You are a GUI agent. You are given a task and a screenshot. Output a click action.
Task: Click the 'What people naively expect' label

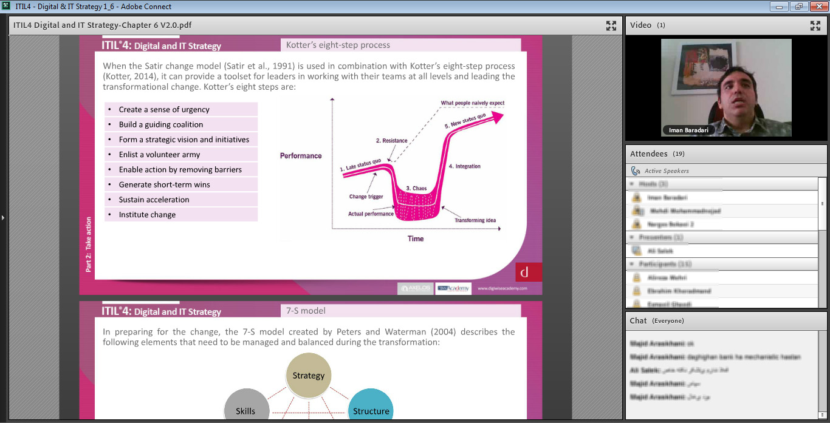point(473,103)
